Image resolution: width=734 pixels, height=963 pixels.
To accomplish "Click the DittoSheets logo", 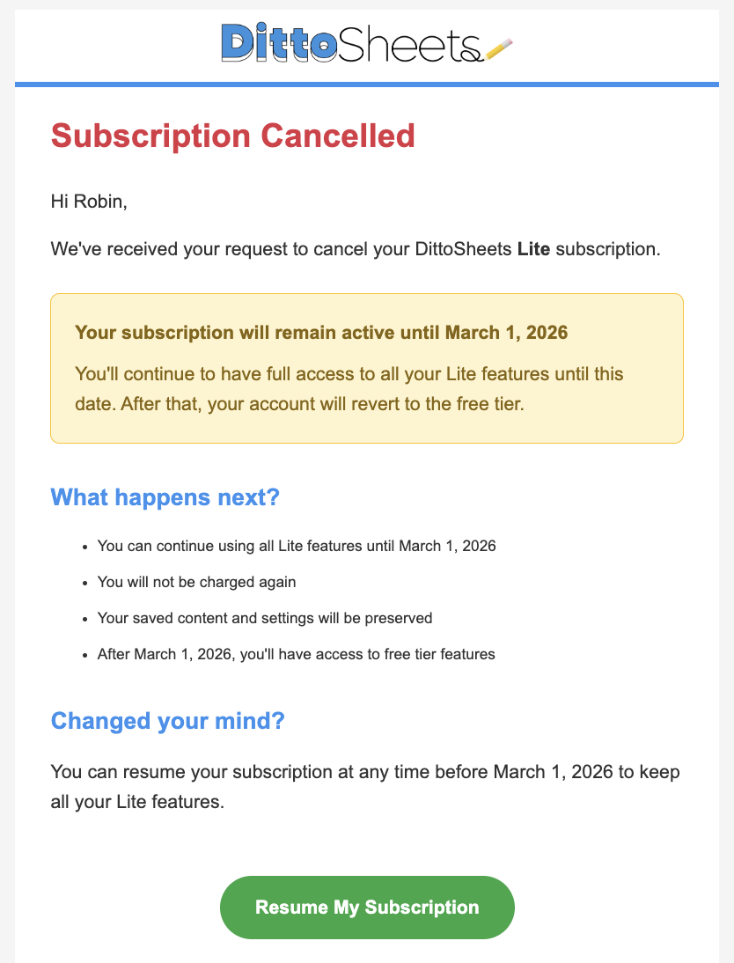I will point(367,47).
